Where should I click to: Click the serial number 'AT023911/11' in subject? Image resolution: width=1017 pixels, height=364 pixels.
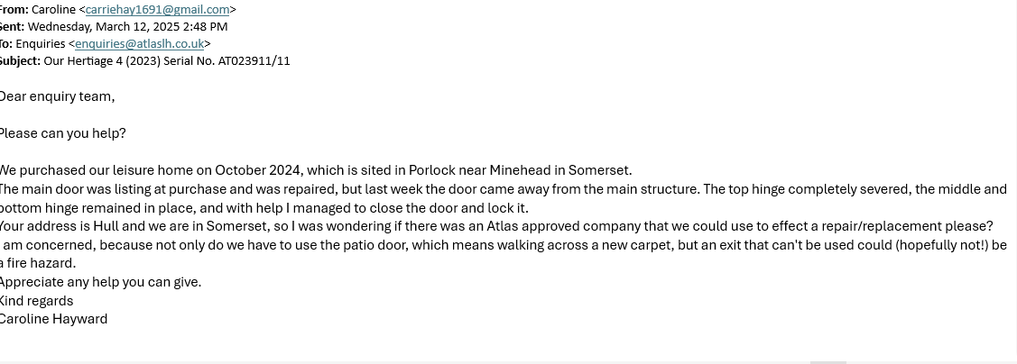point(254,61)
